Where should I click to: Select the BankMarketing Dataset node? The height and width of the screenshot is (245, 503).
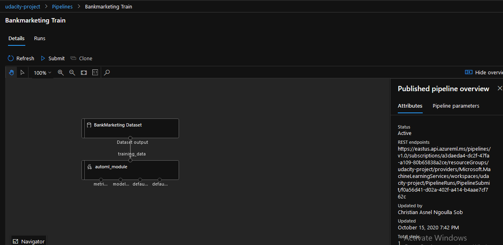point(130,128)
